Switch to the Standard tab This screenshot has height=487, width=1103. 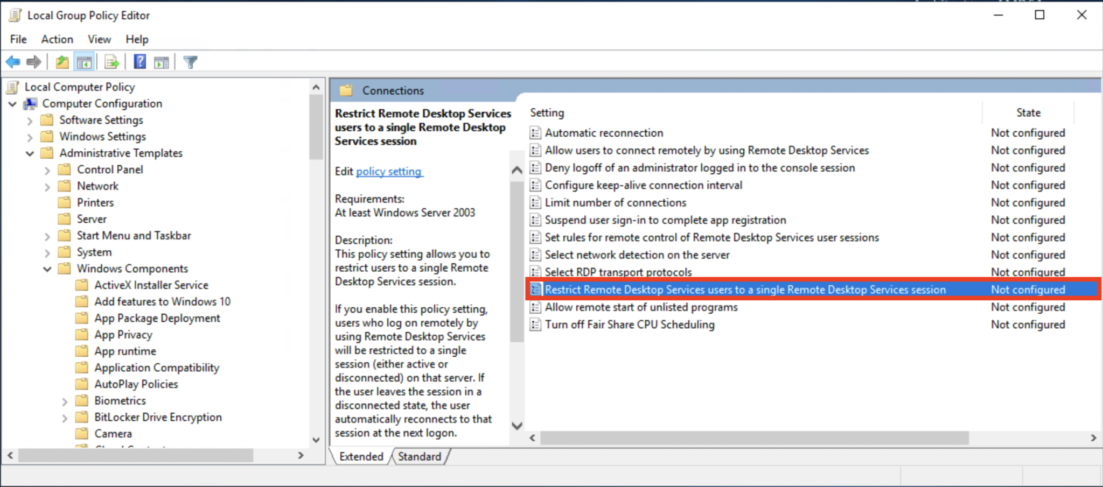click(420, 456)
